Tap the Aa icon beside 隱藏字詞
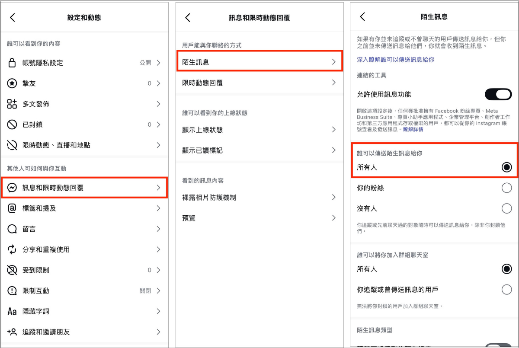The height and width of the screenshot is (348, 519). click(x=12, y=311)
